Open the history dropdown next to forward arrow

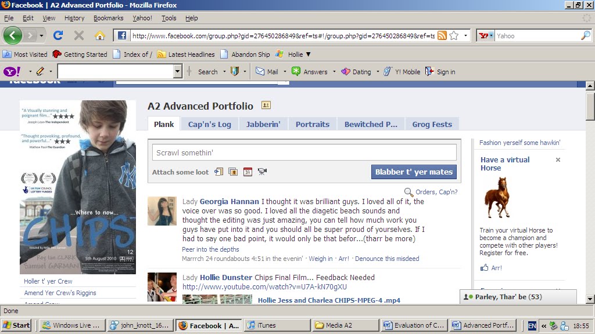(x=41, y=36)
